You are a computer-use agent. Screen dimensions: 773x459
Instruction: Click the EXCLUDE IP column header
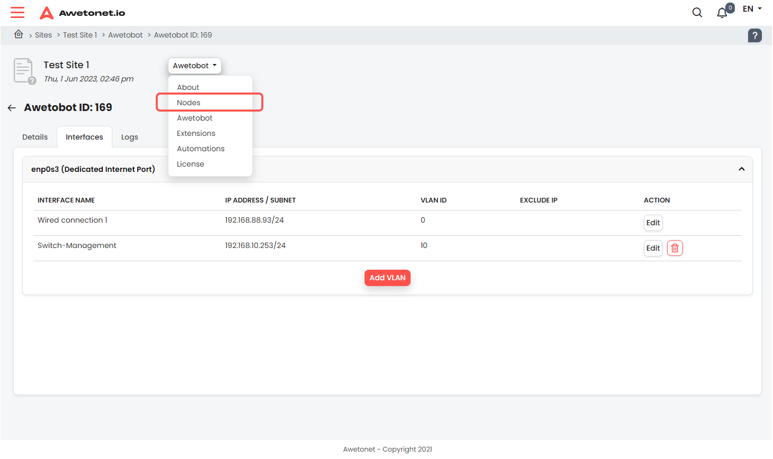click(x=538, y=200)
